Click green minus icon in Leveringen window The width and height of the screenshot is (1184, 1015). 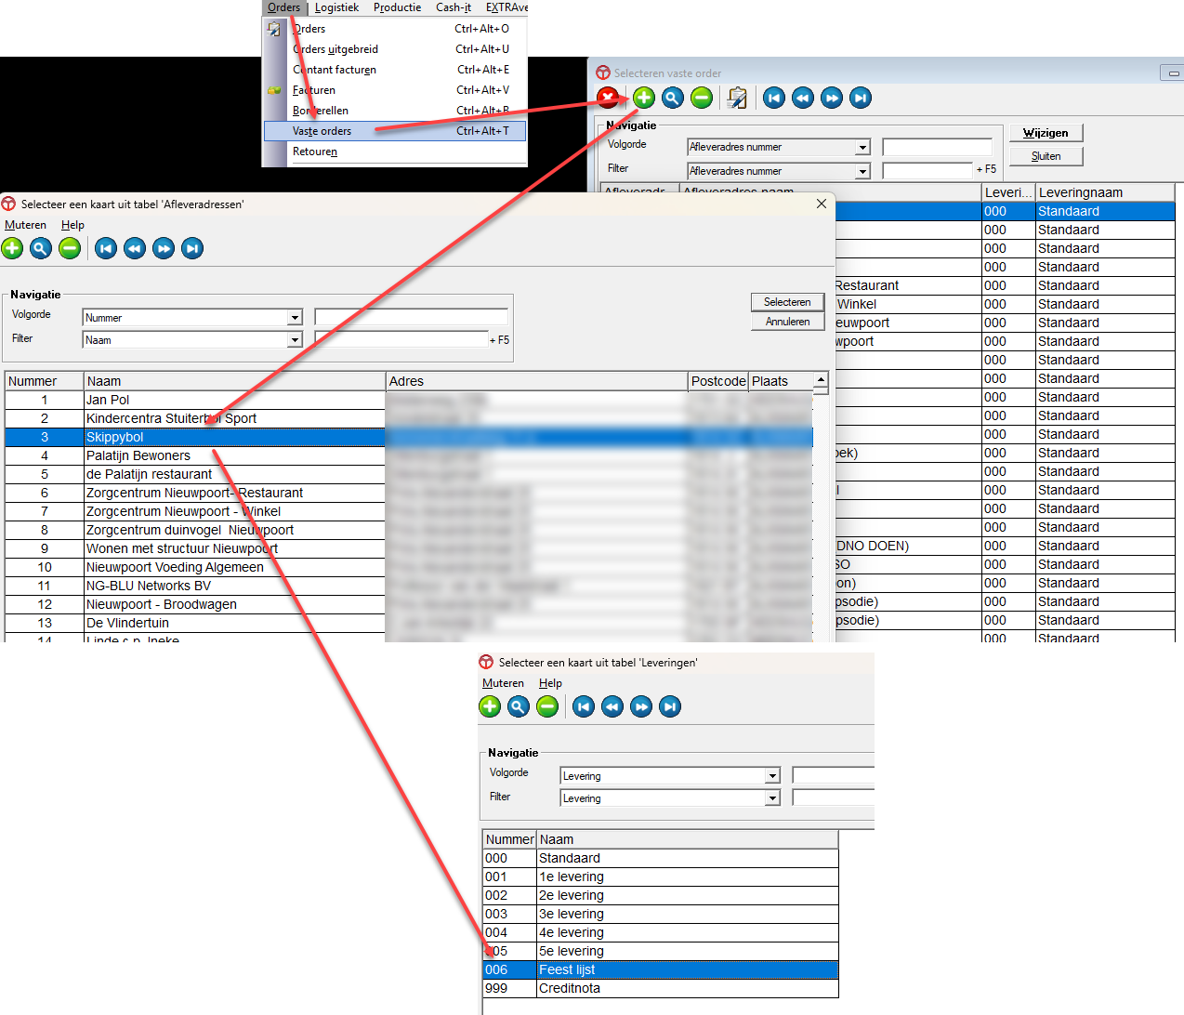tap(547, 706)
